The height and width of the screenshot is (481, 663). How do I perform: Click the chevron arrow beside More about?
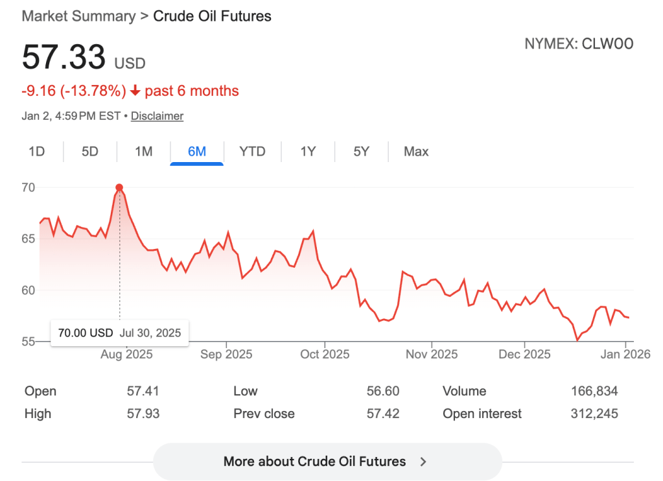pos(423,462)
